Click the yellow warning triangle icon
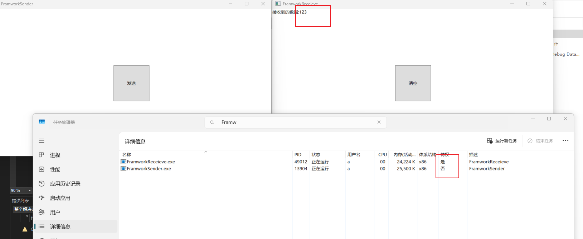Image resolution: width=583 pixels, height=239 pixels. pos(25,229)
